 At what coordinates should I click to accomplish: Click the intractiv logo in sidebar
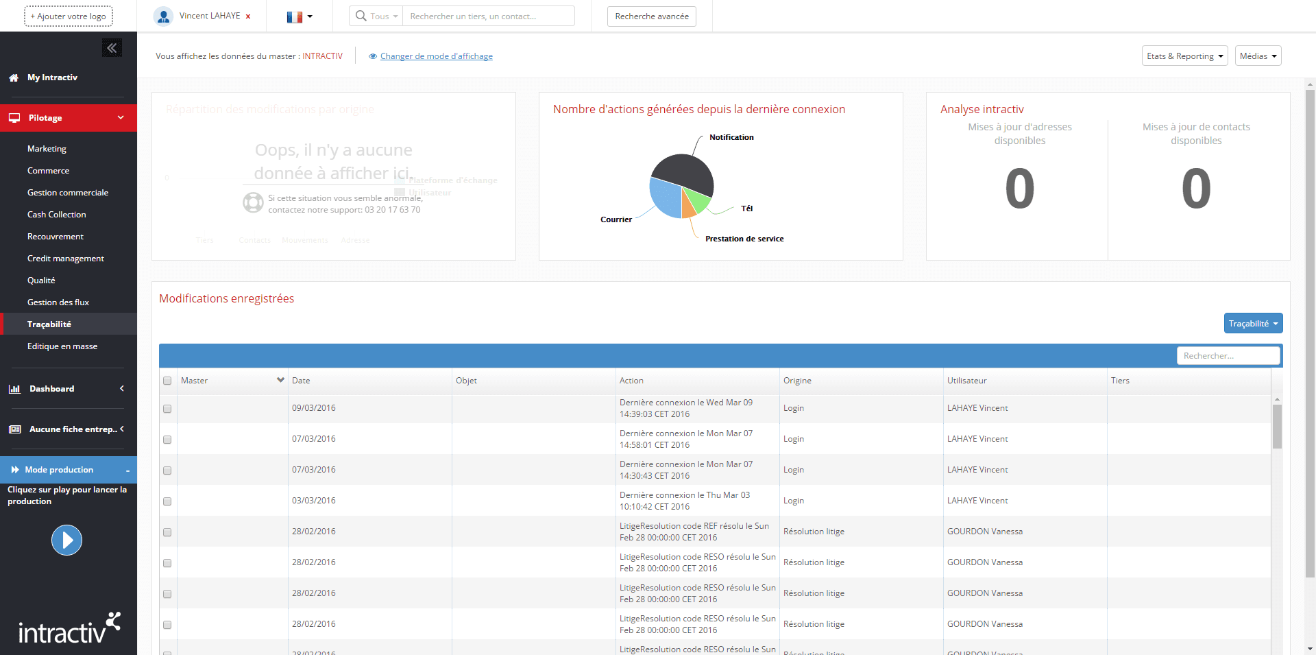pos(69,628)
